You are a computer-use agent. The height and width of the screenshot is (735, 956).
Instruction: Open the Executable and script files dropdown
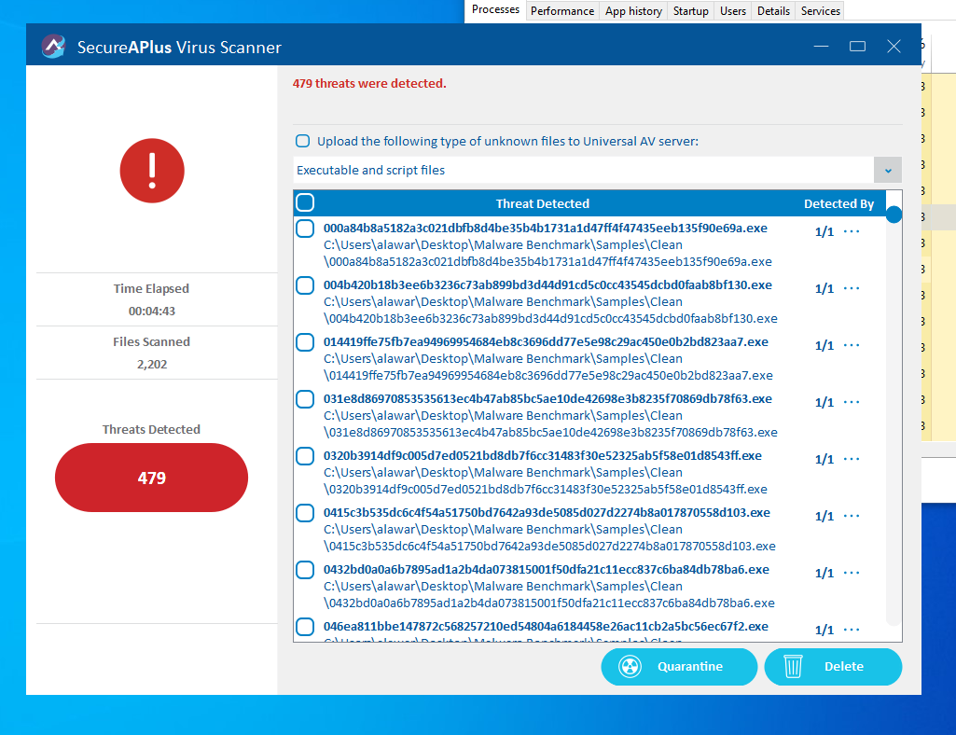tap(888, 170)
